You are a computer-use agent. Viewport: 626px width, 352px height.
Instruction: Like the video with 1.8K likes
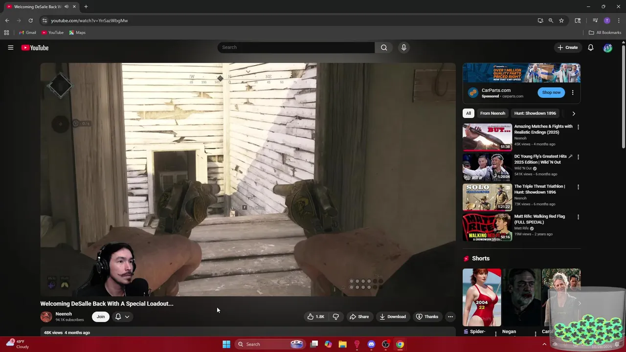(x=316, y=317)
